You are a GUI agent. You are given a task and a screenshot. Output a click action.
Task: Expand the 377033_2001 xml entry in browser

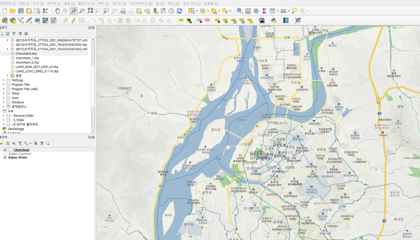(7, 40)
